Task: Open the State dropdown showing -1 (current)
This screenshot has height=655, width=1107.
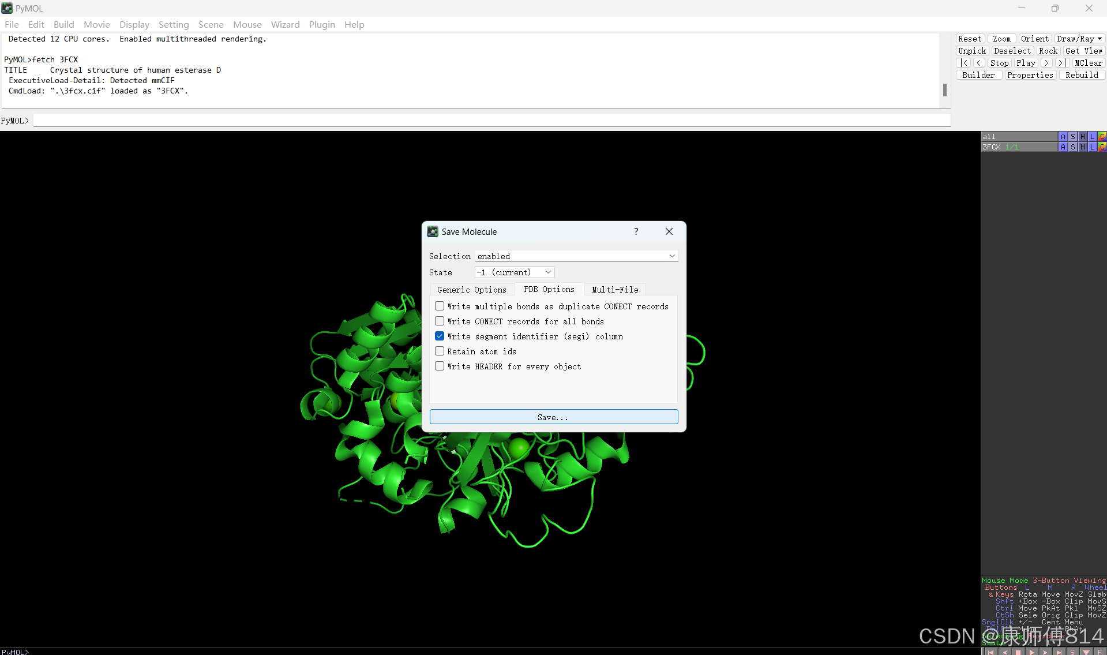Action: pyautogui.click(x=515, y=272)
